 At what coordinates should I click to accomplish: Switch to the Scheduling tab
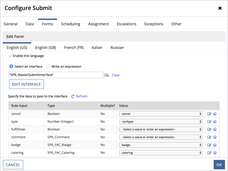(70, 24)
